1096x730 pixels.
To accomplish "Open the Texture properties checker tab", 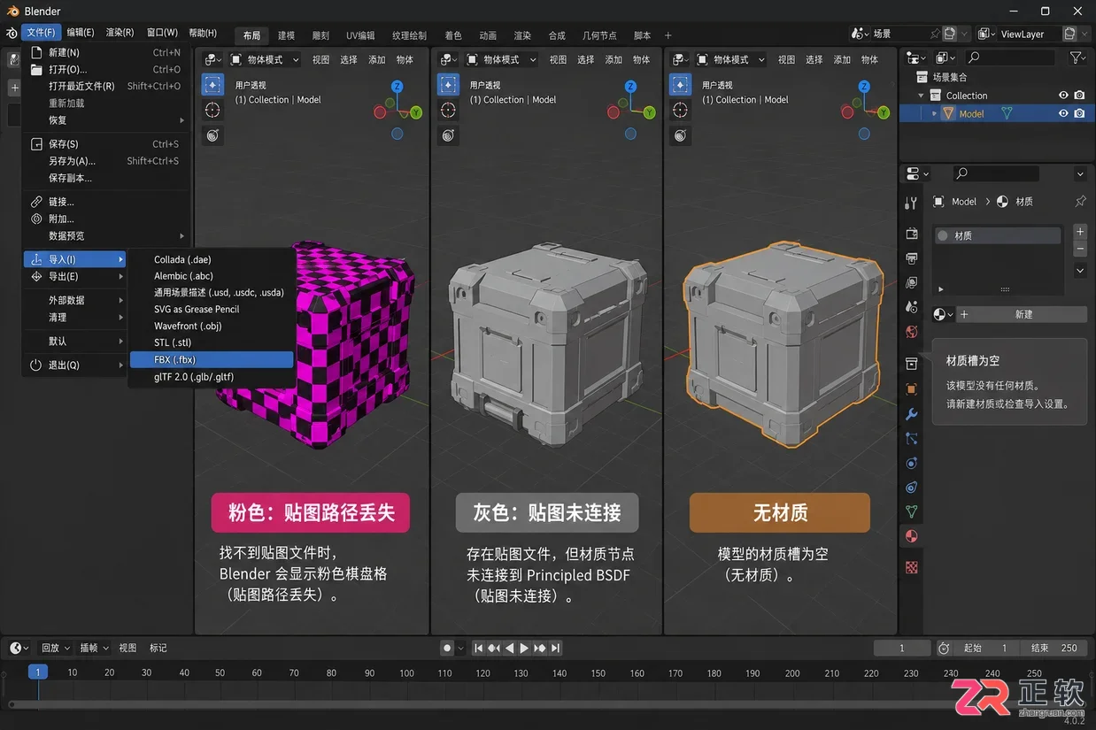I will (911, 567).
